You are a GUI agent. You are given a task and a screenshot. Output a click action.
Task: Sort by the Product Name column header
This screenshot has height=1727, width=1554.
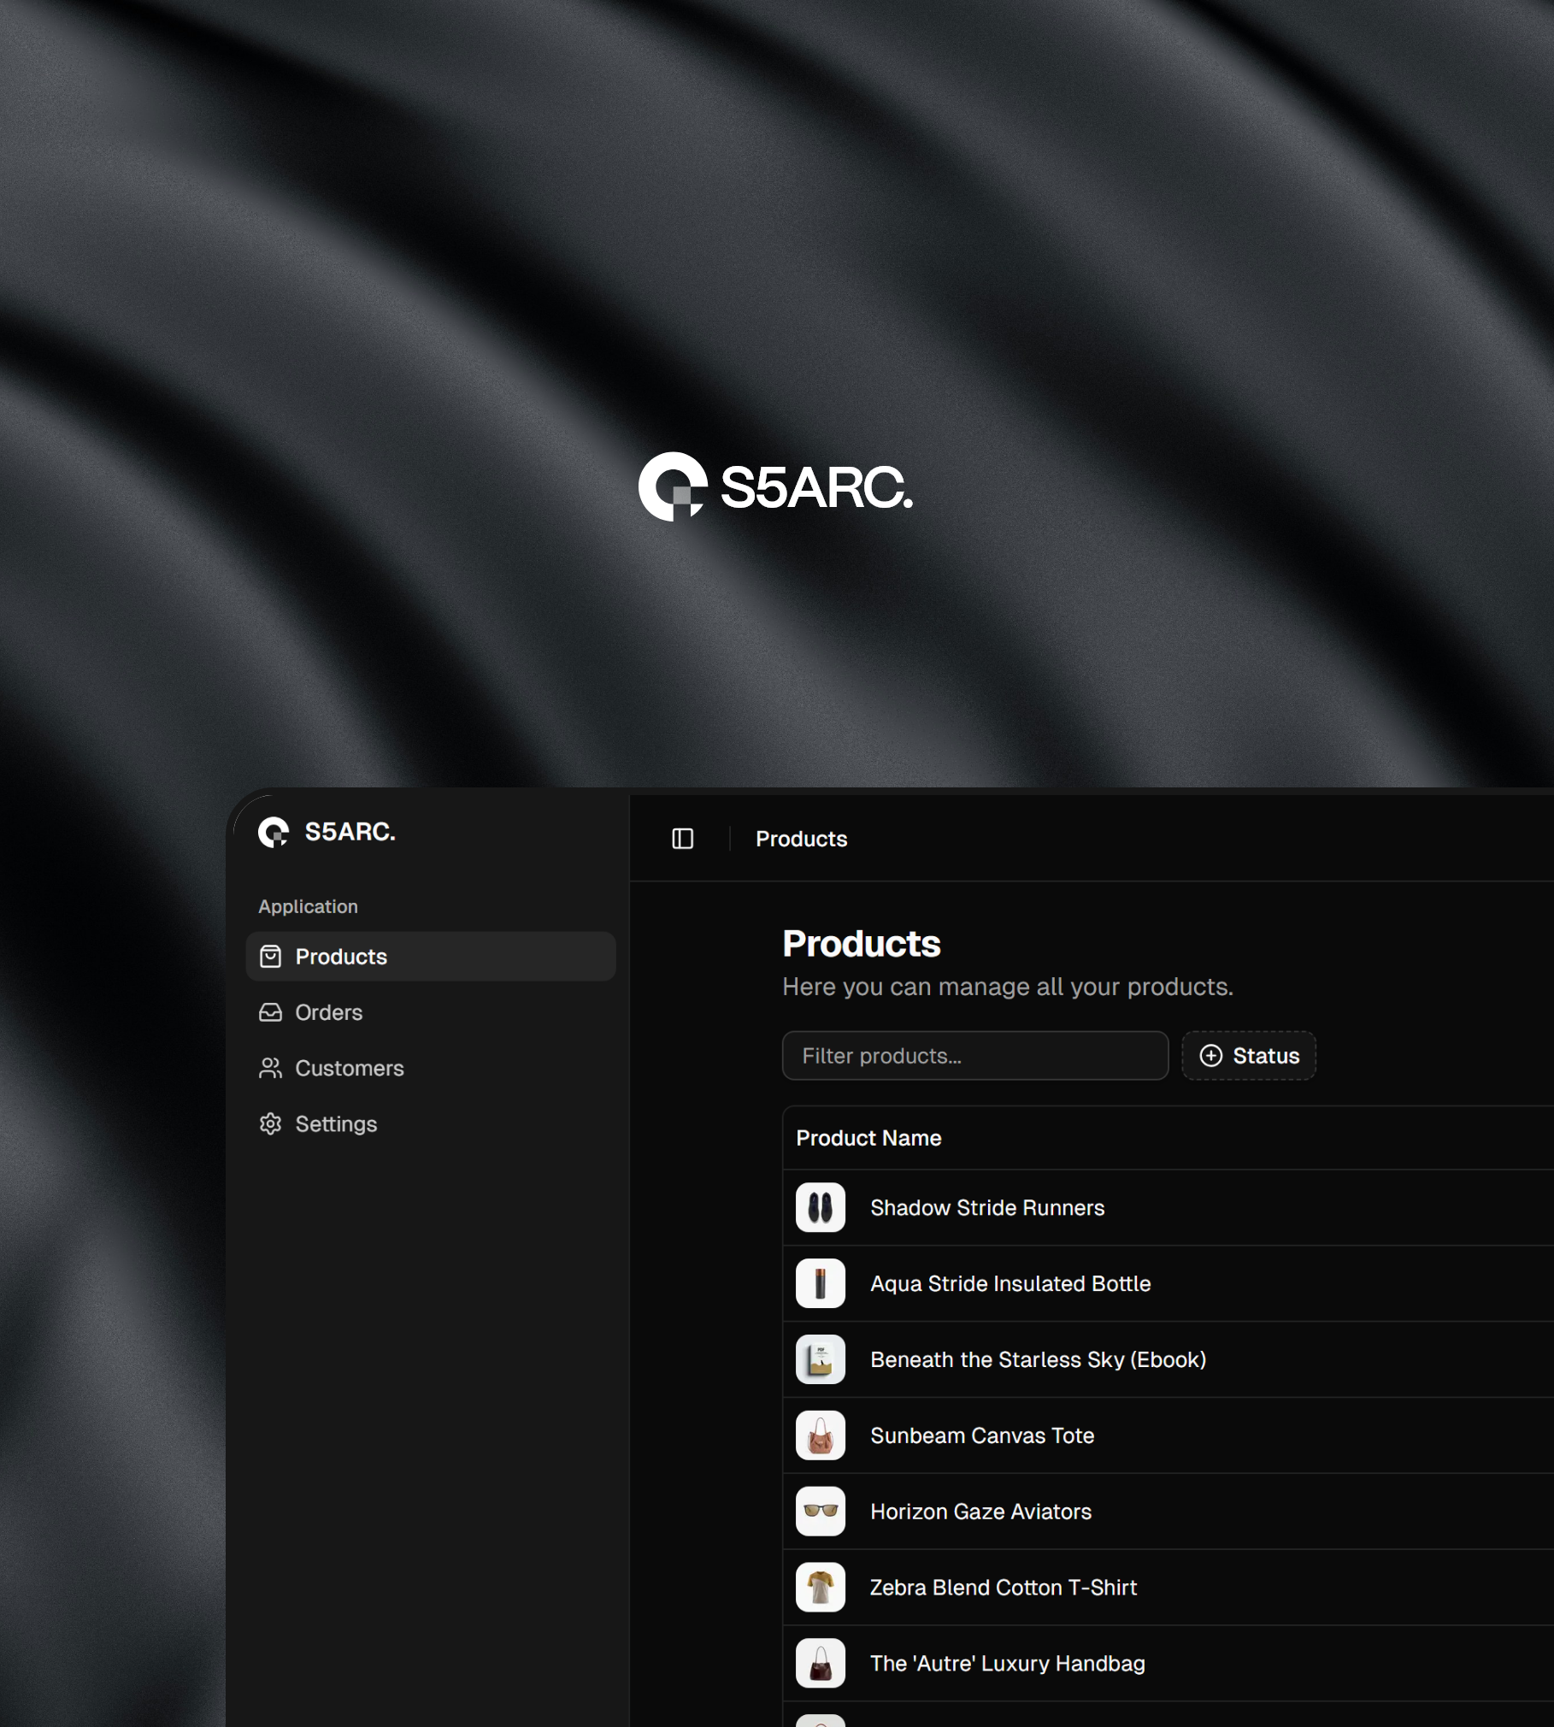868,1138
